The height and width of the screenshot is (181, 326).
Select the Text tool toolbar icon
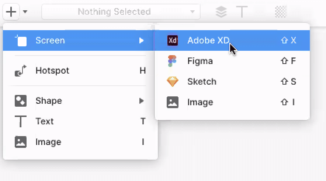pyautogui.click(x=242, y=12)
